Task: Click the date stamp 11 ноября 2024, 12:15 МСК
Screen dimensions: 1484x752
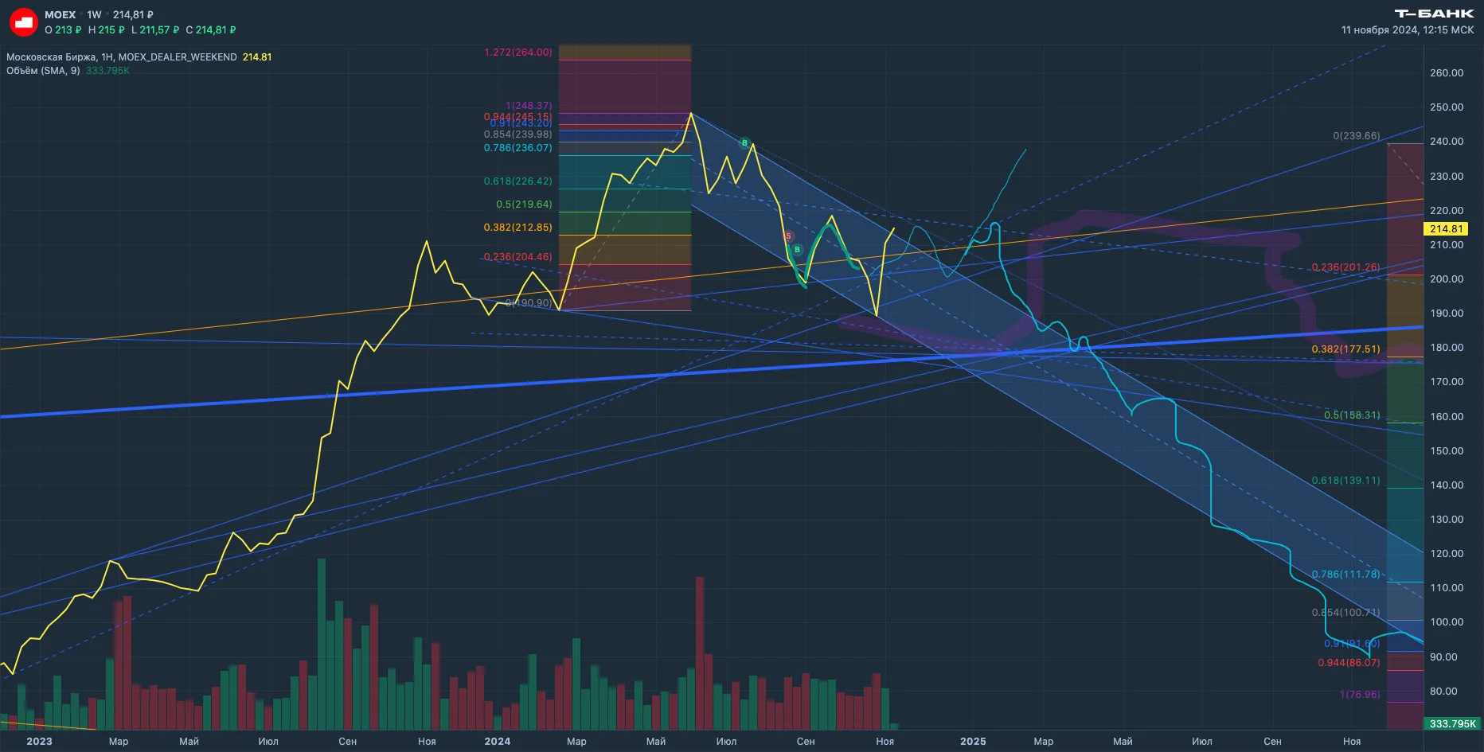Action: pos(1408,30)
